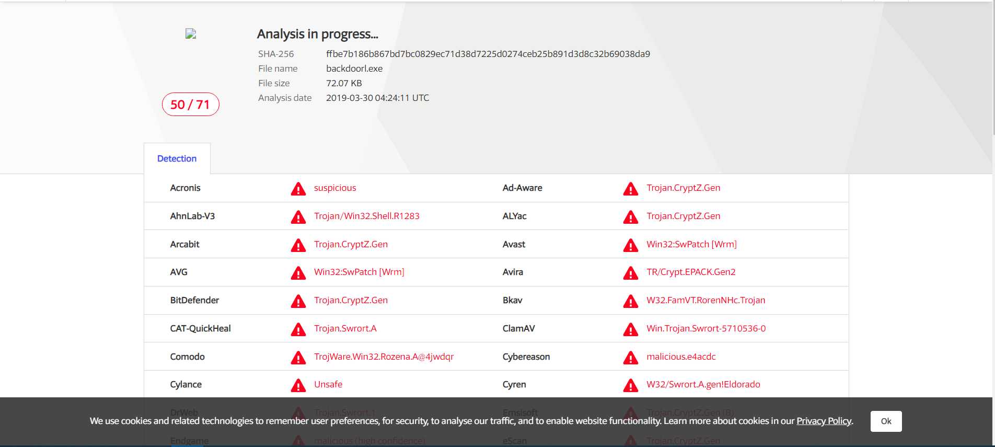The height and width of the screenshot is (447, 995).
Task: Click the warning icon in the AhnLab-V3 row
Action: click(x=298, y=217)
